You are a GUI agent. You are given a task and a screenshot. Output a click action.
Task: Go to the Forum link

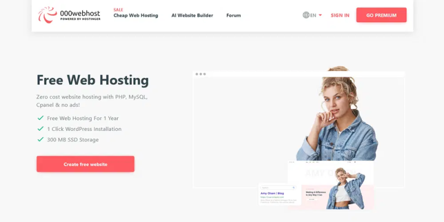(x=234, y=16)
